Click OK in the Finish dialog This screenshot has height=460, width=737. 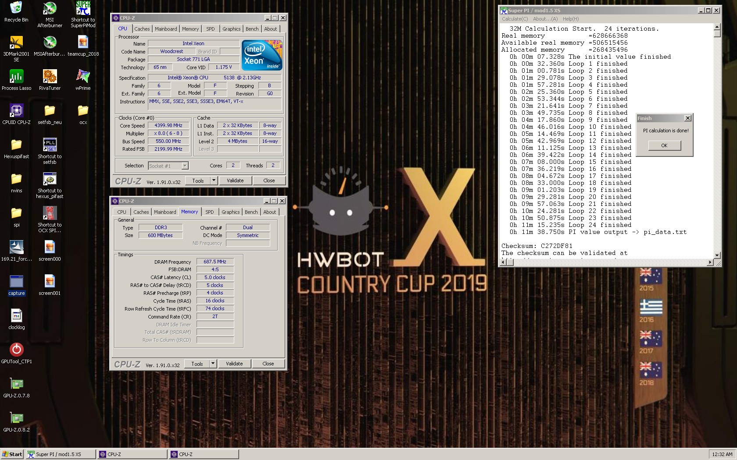(664, 145)
